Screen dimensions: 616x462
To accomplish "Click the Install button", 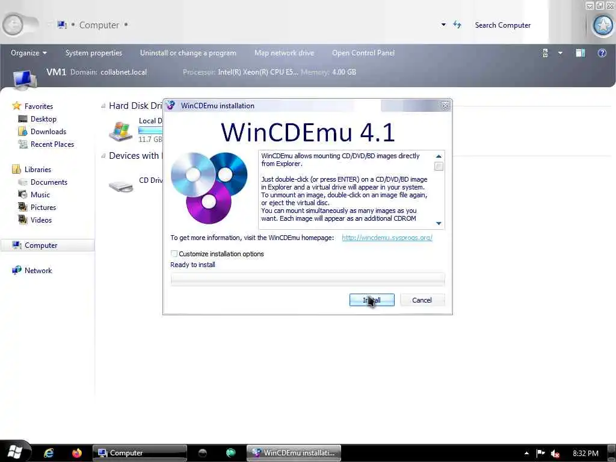I will coord(372,300).
